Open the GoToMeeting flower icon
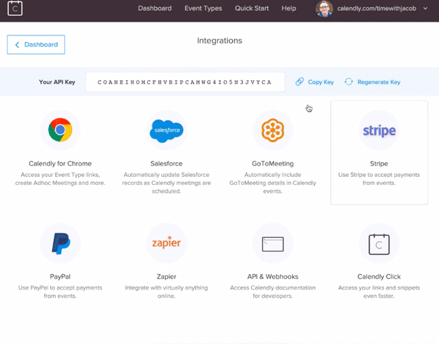Image resolution: width=439 pixels, height=344 pixels. pyautogui.click(x=273, y=130)
